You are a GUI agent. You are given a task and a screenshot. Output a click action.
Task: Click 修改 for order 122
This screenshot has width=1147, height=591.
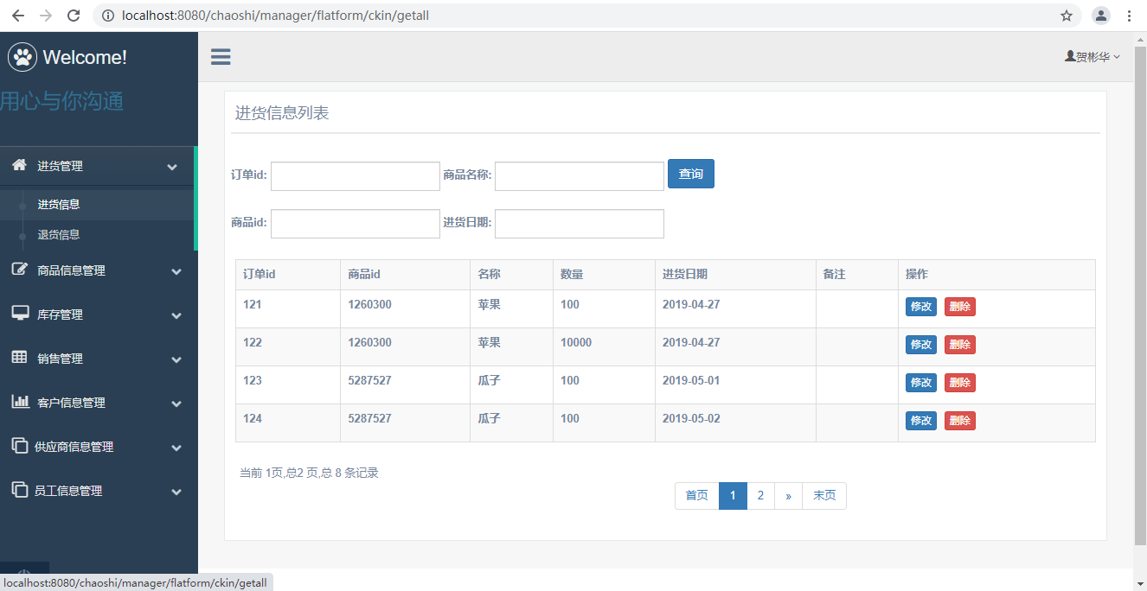pos(921,345)
